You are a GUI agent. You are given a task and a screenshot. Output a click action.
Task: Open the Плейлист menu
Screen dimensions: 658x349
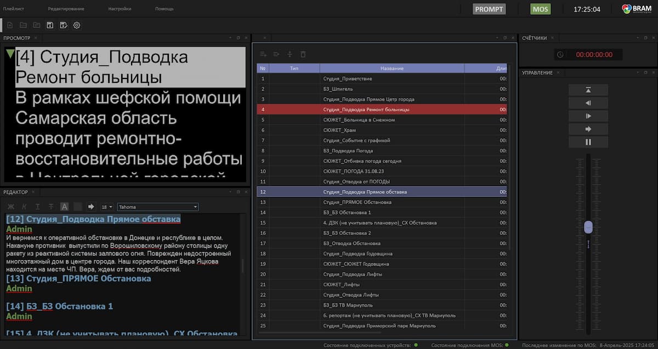tap(13, 9)
